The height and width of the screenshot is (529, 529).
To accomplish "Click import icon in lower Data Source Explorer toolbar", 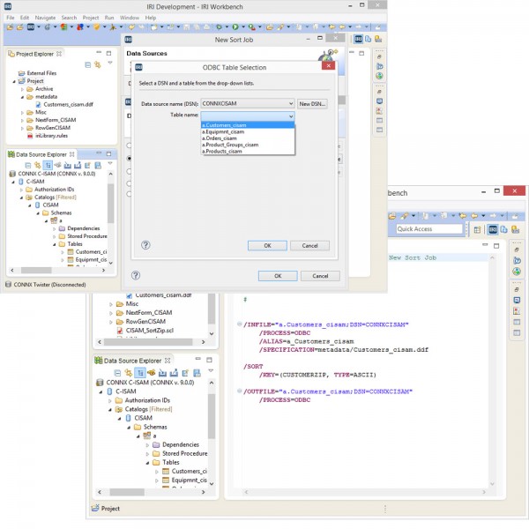I will click(162, 373).
